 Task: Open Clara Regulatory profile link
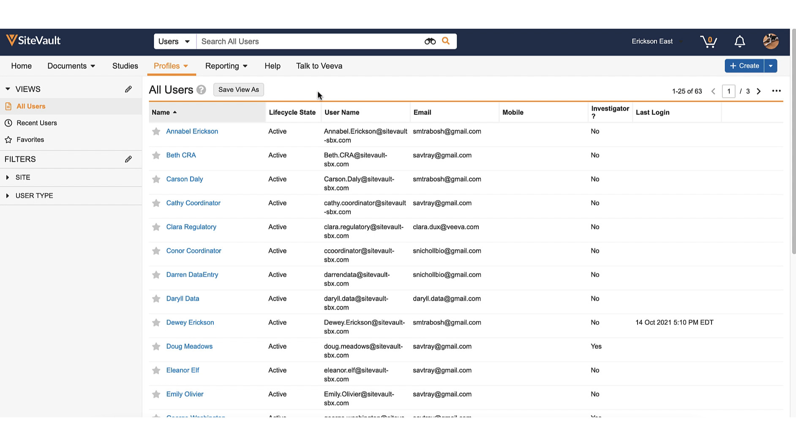191,227
